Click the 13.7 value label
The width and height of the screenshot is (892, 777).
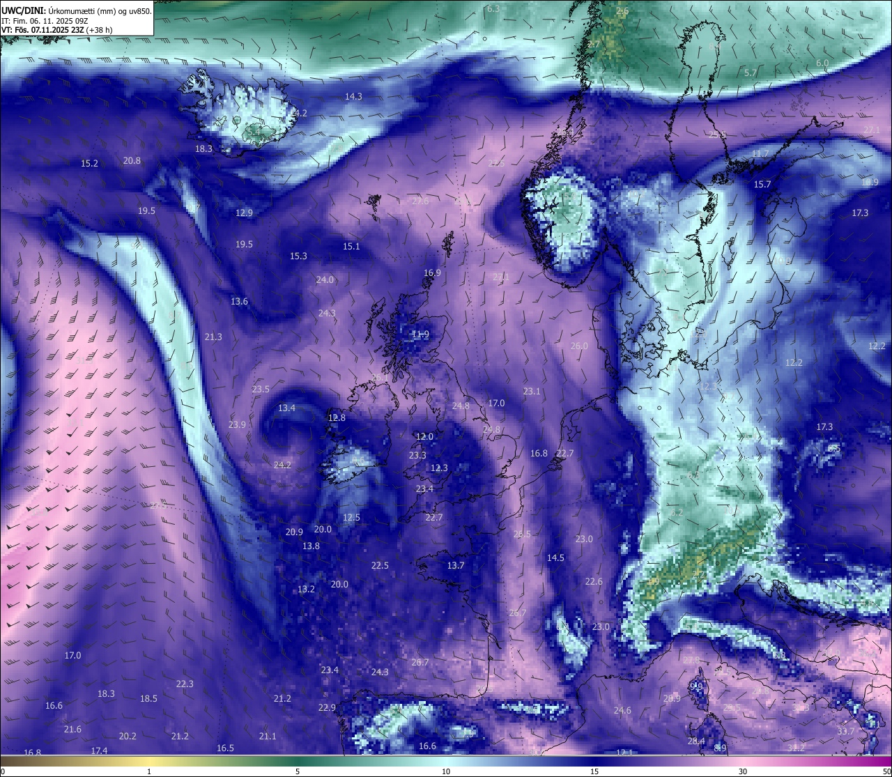coord(456,565)
